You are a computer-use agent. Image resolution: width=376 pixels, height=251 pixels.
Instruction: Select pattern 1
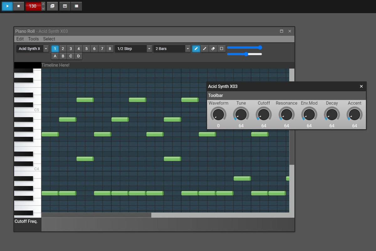click(x=55, y=49)
